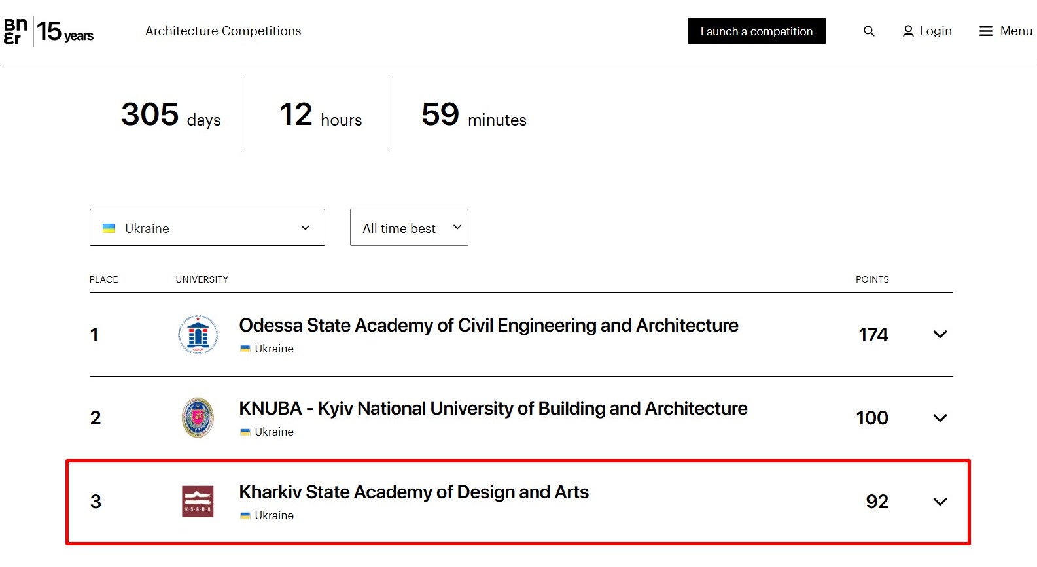Viewport: 1037px width, 567px height.
Task: Open Odessa State Academy of Civil Engineering link
Action: 488,326
